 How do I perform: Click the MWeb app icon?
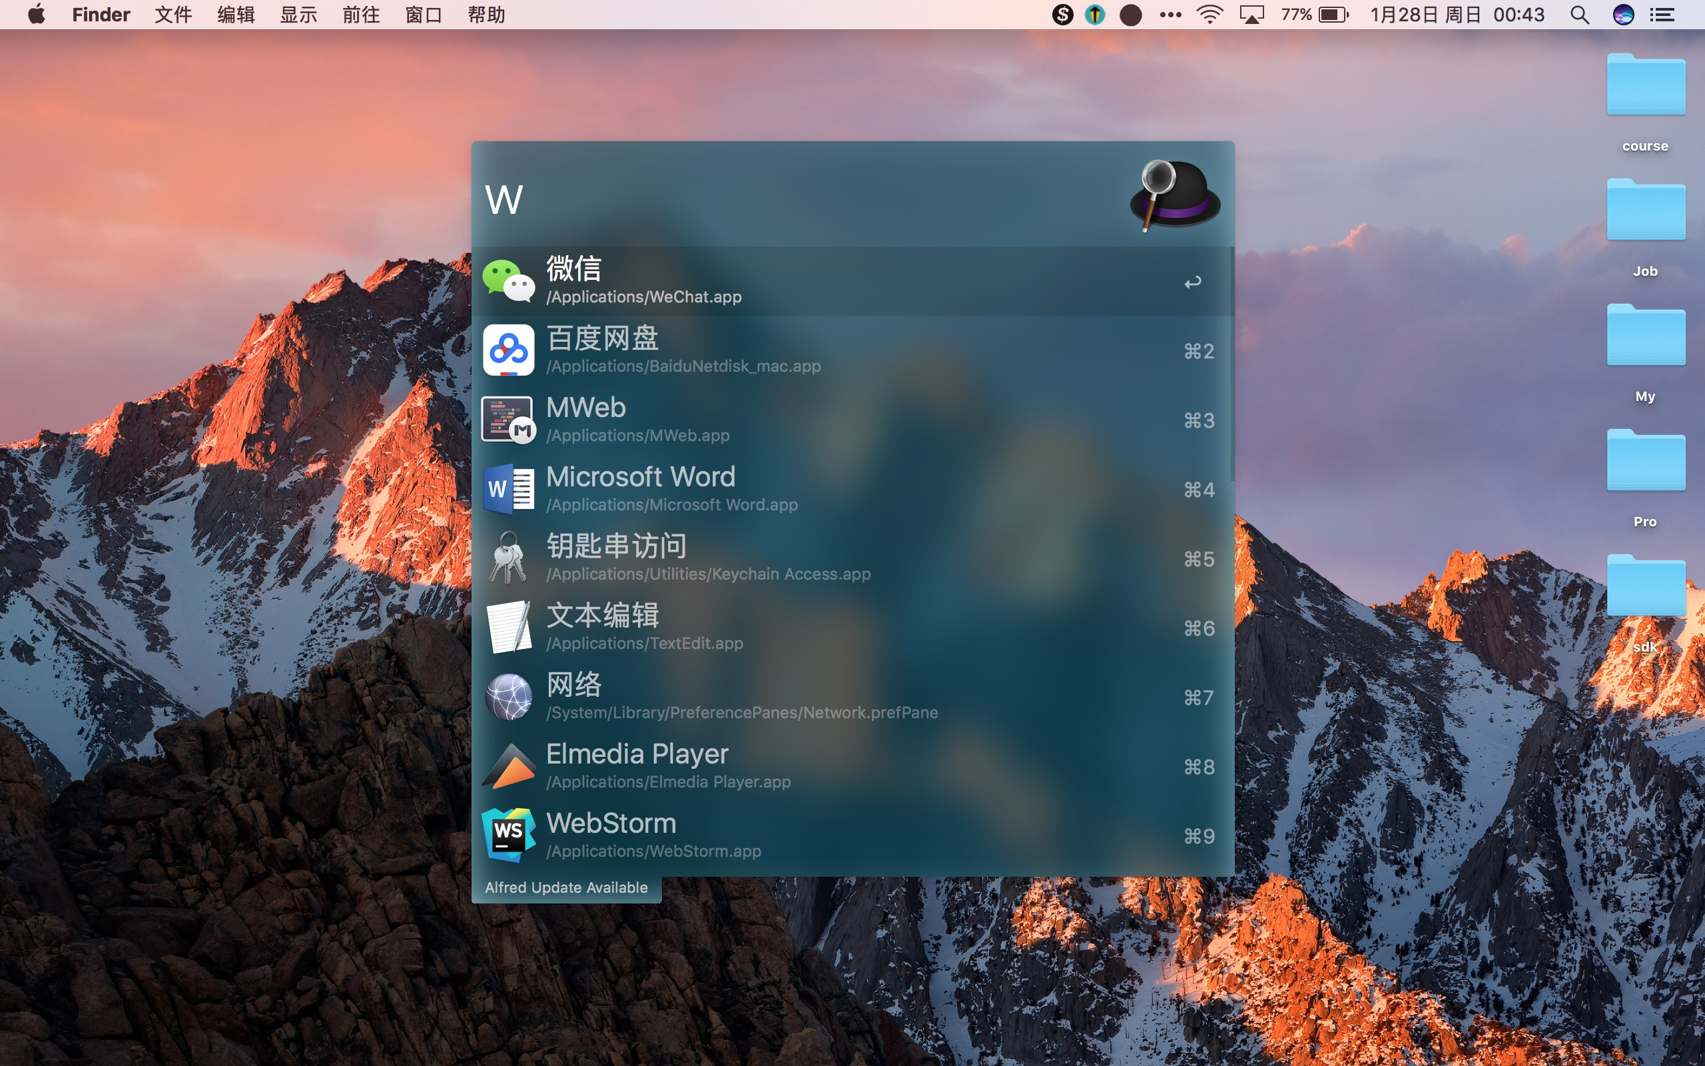(508, 420)
